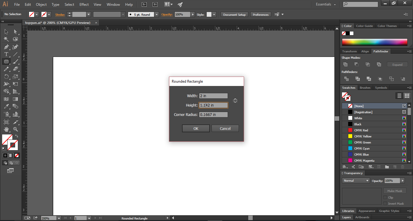
Task: Open the Object menu
Action: pos(41,5)
